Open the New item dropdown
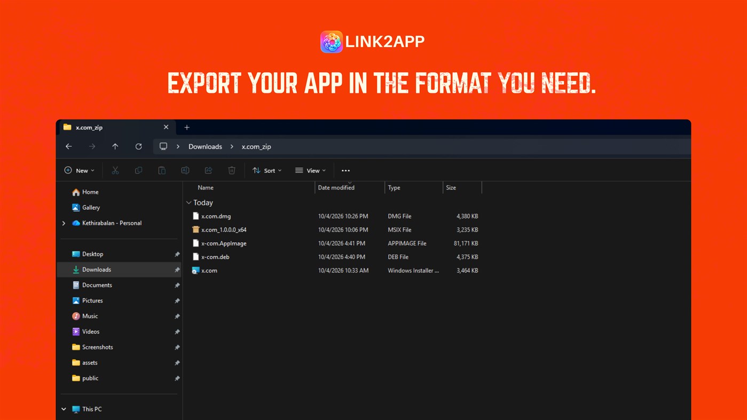747x420 pixels. tap(79, 170)
